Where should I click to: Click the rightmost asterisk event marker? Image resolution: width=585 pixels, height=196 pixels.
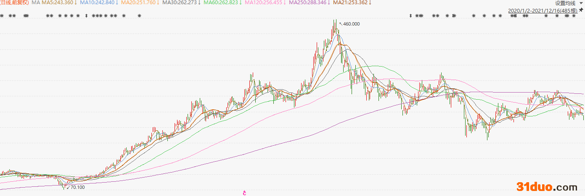pyautogui.click(x=573, y=16)
